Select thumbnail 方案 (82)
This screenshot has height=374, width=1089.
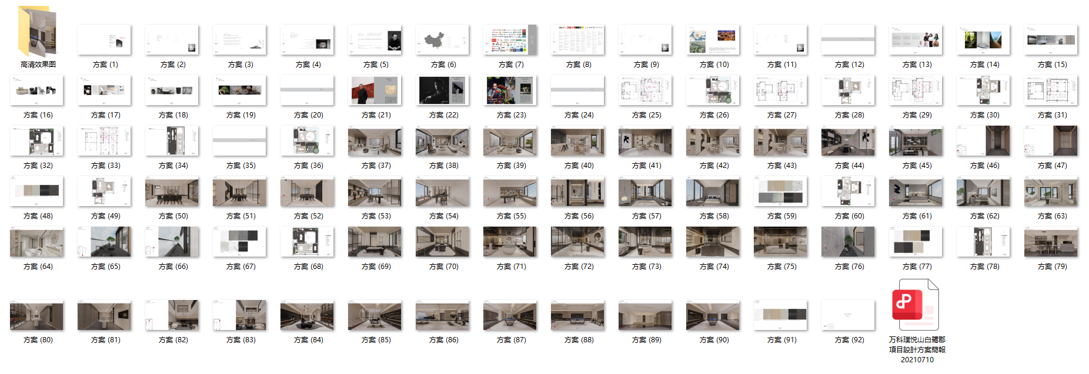point(172,315)
